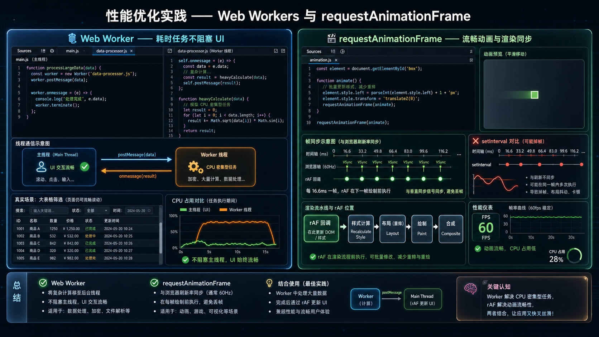This screenshot has height=337, width=599.
Task: Click the 搜索 keyword input field
Action: (49, 211)
